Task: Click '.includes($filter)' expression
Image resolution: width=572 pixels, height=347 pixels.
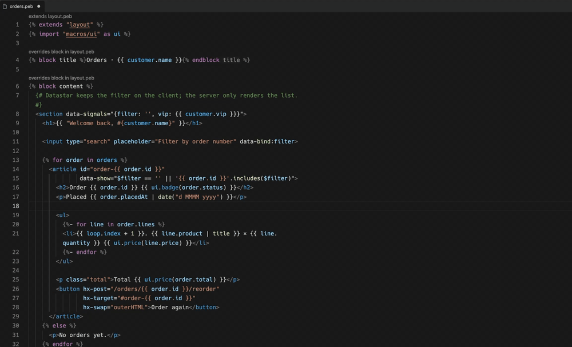Action: click(260, 178)
